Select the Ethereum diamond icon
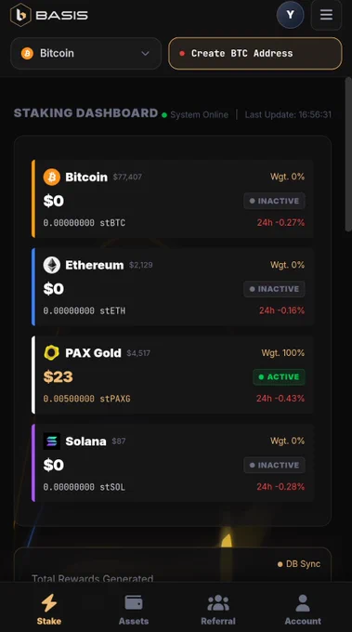352x632 pixels. tap(52, 265)
